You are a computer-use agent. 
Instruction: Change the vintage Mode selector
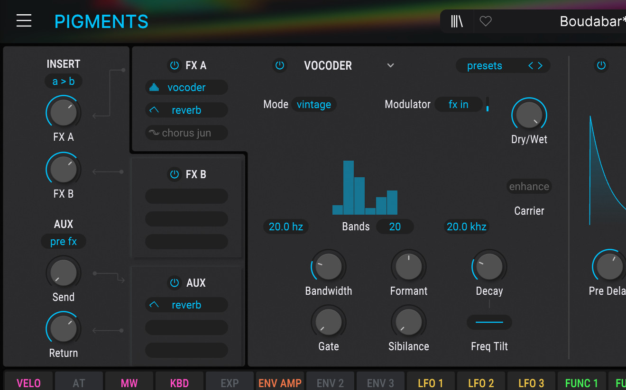coord(314,104)
